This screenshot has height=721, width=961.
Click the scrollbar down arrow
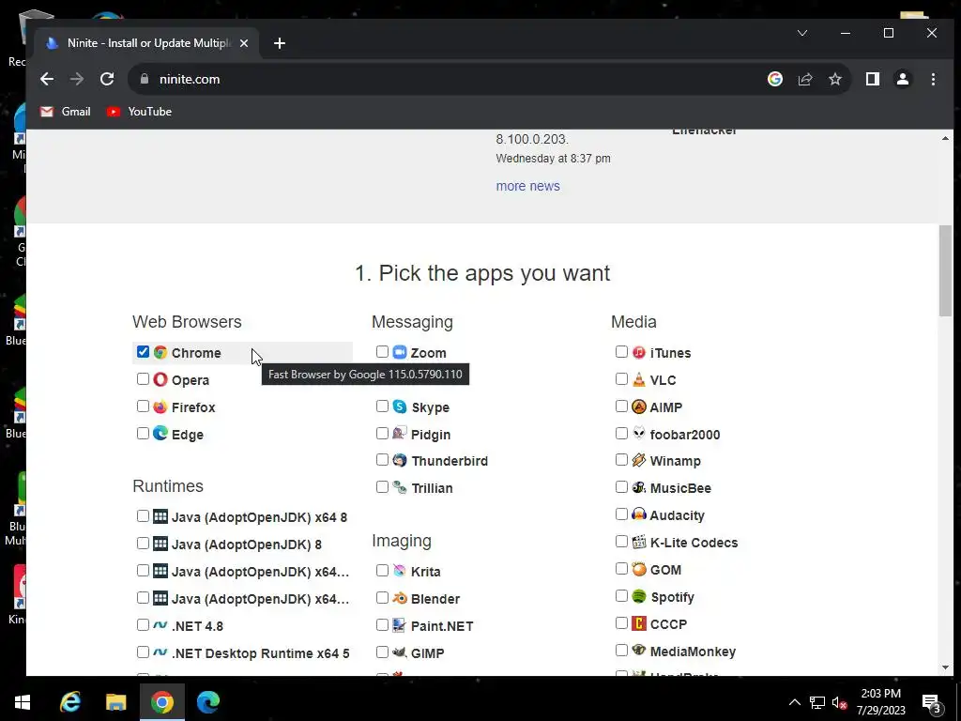point(945,667)
